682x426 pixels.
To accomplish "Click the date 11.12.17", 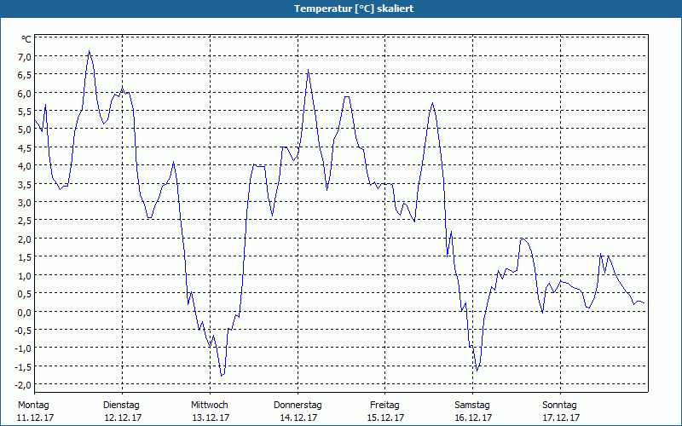I will [x=35, y=417].
